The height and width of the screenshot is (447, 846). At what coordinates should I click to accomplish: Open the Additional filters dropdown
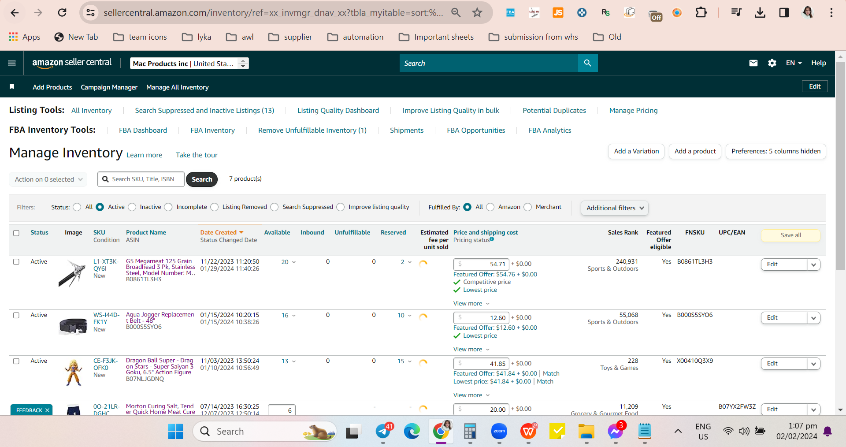615,208
